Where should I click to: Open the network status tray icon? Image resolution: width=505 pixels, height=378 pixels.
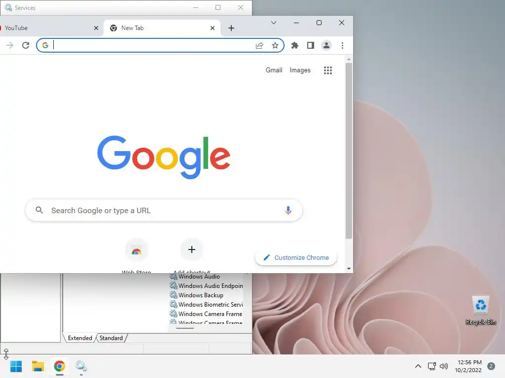coord(432,366)
